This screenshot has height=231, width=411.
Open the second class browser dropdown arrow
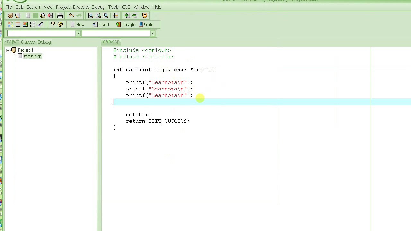[x=153, y=33]
